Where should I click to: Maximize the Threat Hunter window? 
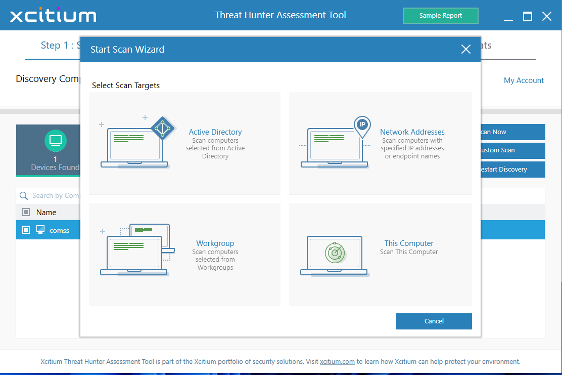click(x=528, y=16)
